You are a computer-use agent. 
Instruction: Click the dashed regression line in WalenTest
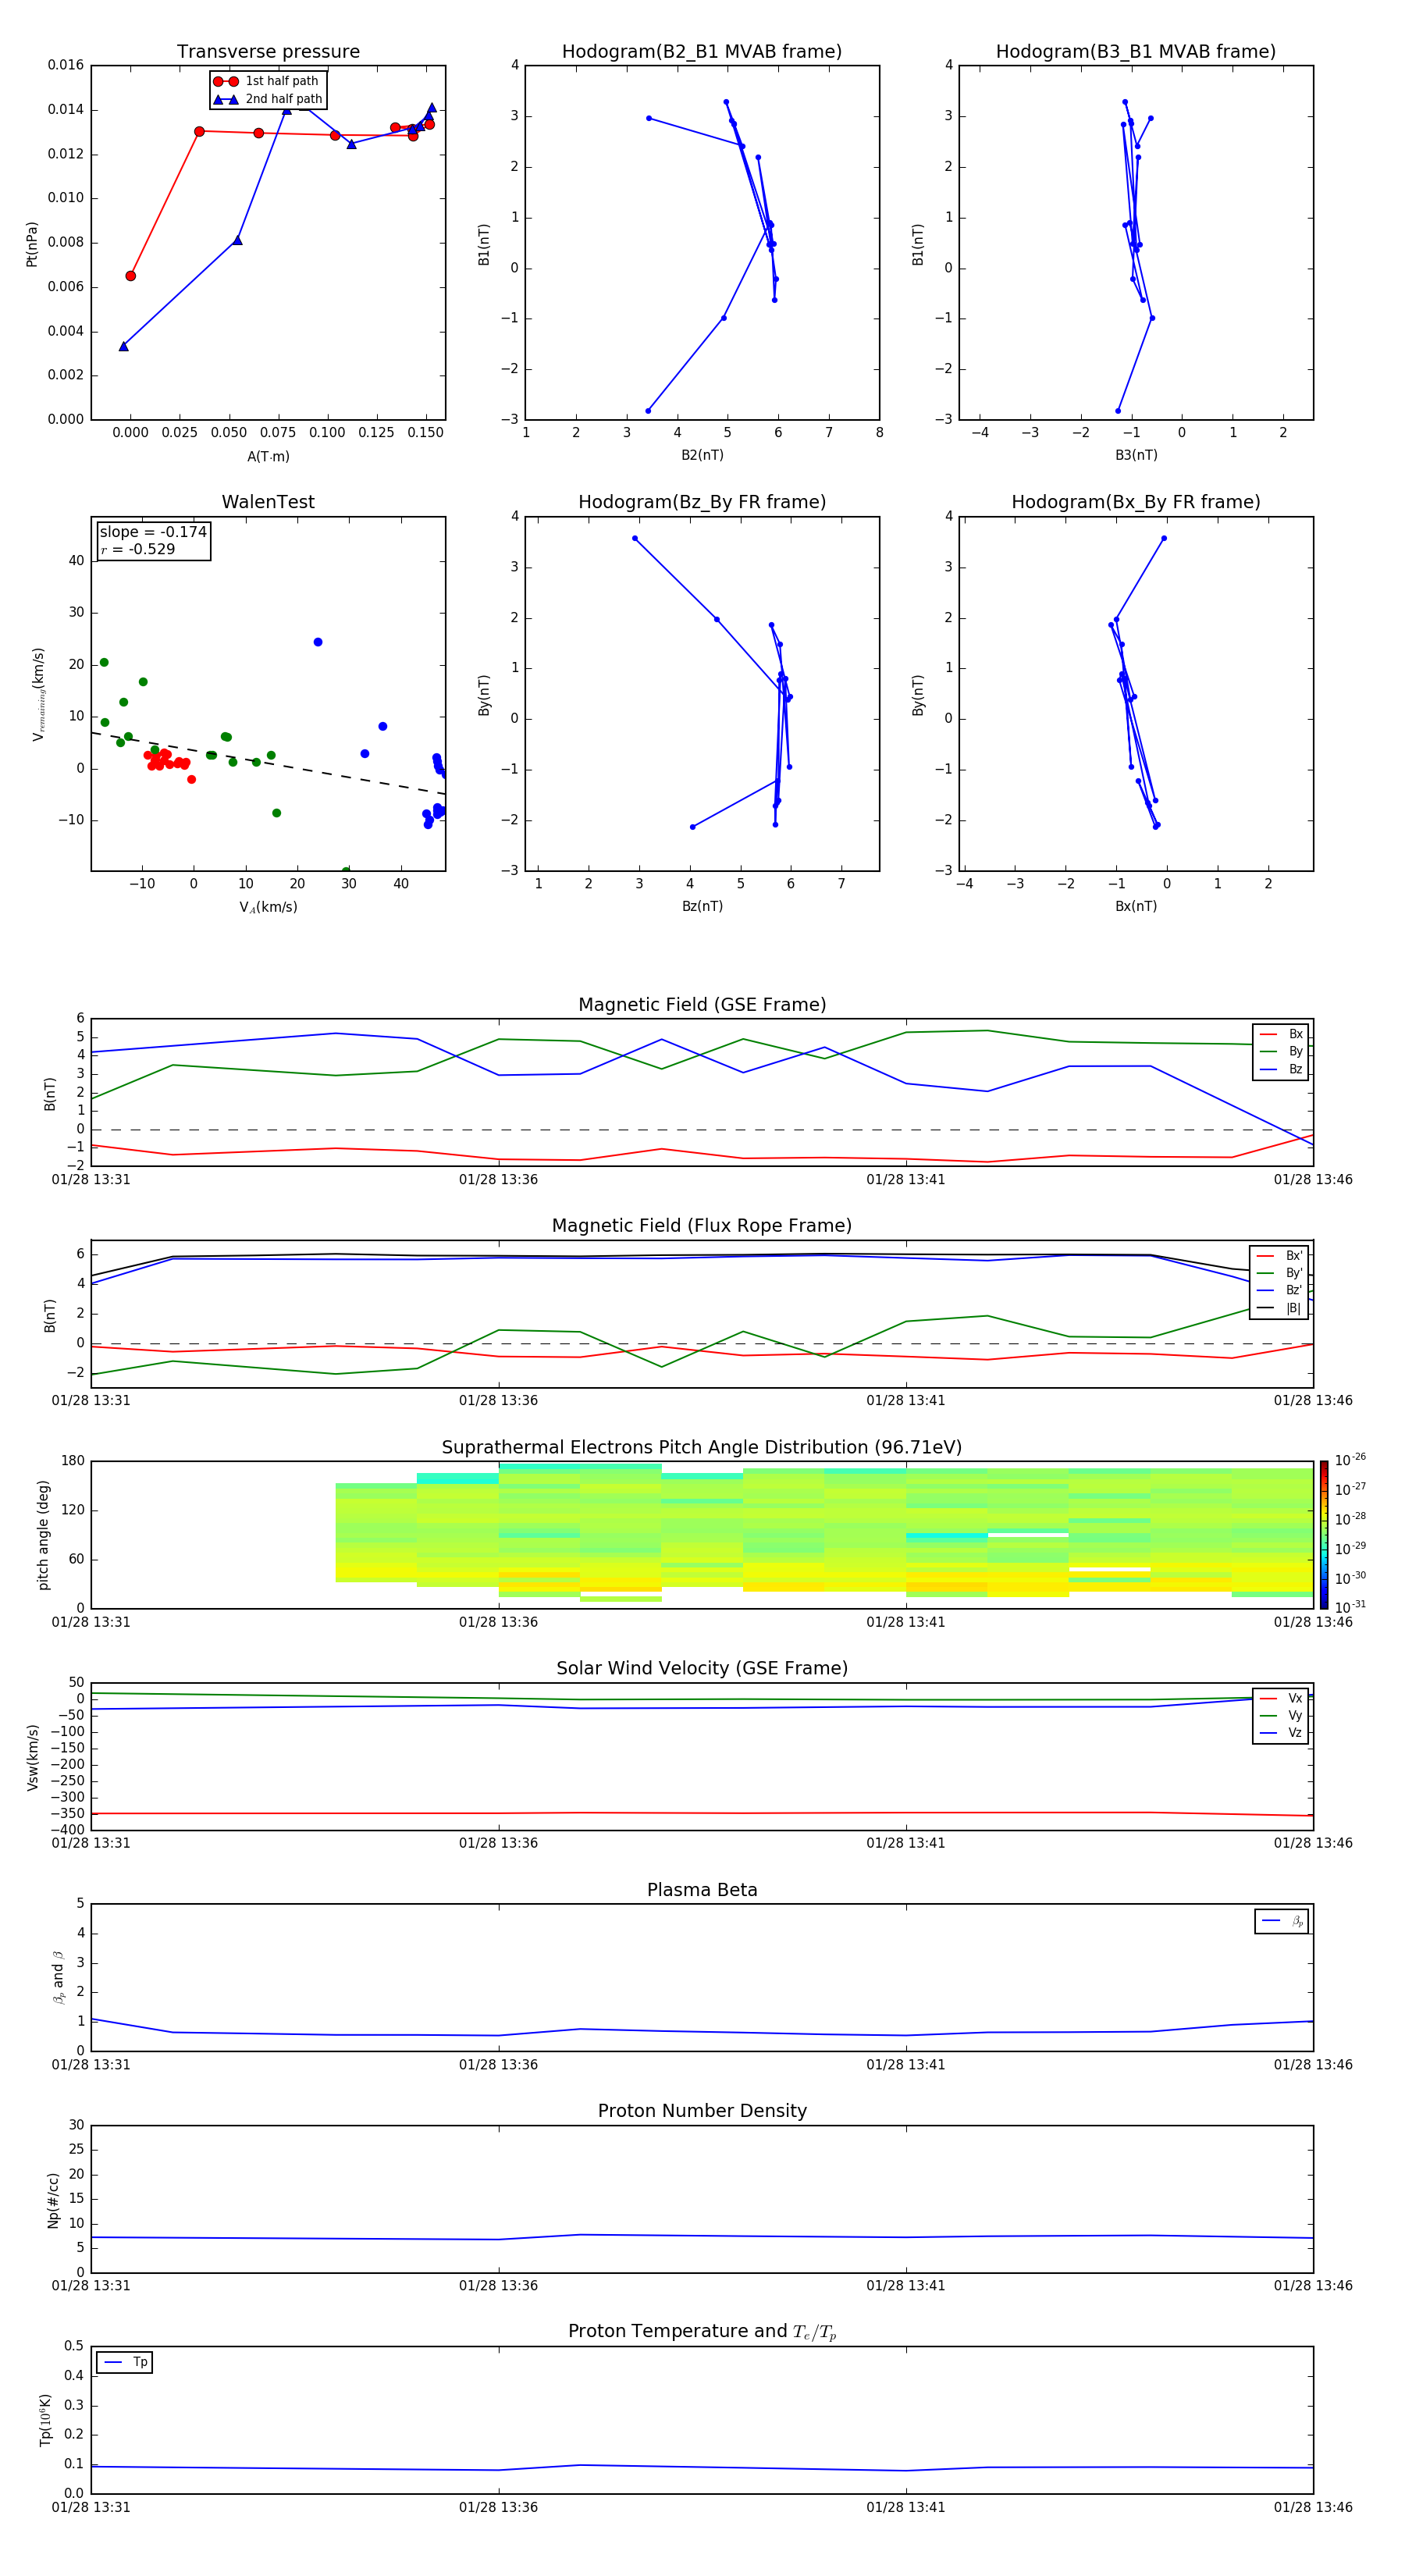[x=268, y=763]
